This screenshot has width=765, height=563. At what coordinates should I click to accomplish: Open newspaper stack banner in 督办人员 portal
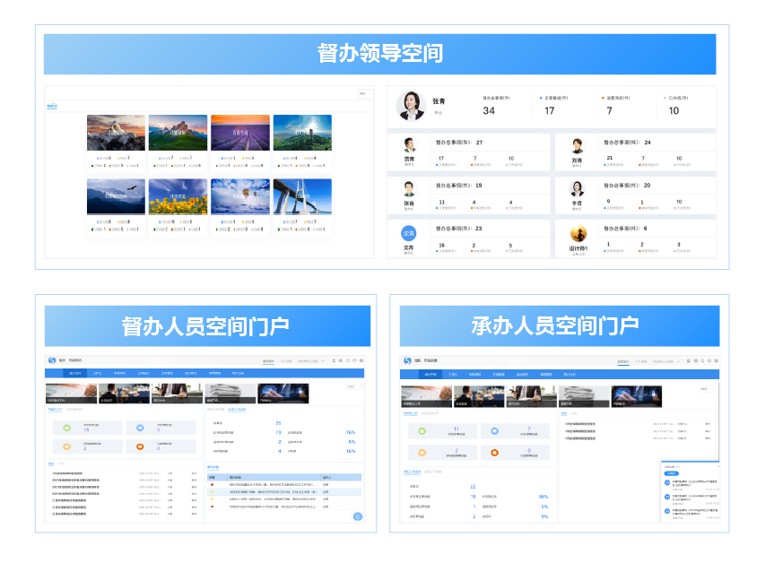[x=230, y=394]
